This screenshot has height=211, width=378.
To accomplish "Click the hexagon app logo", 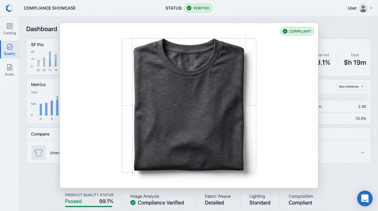I will click(x=10, y=8).
